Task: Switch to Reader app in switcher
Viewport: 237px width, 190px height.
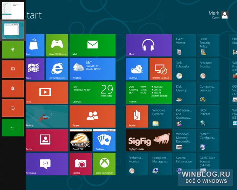Action: 13,88
